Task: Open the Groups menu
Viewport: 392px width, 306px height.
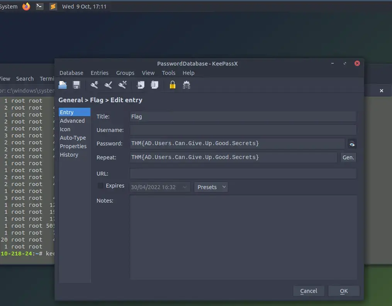Action: pos(125,73)
